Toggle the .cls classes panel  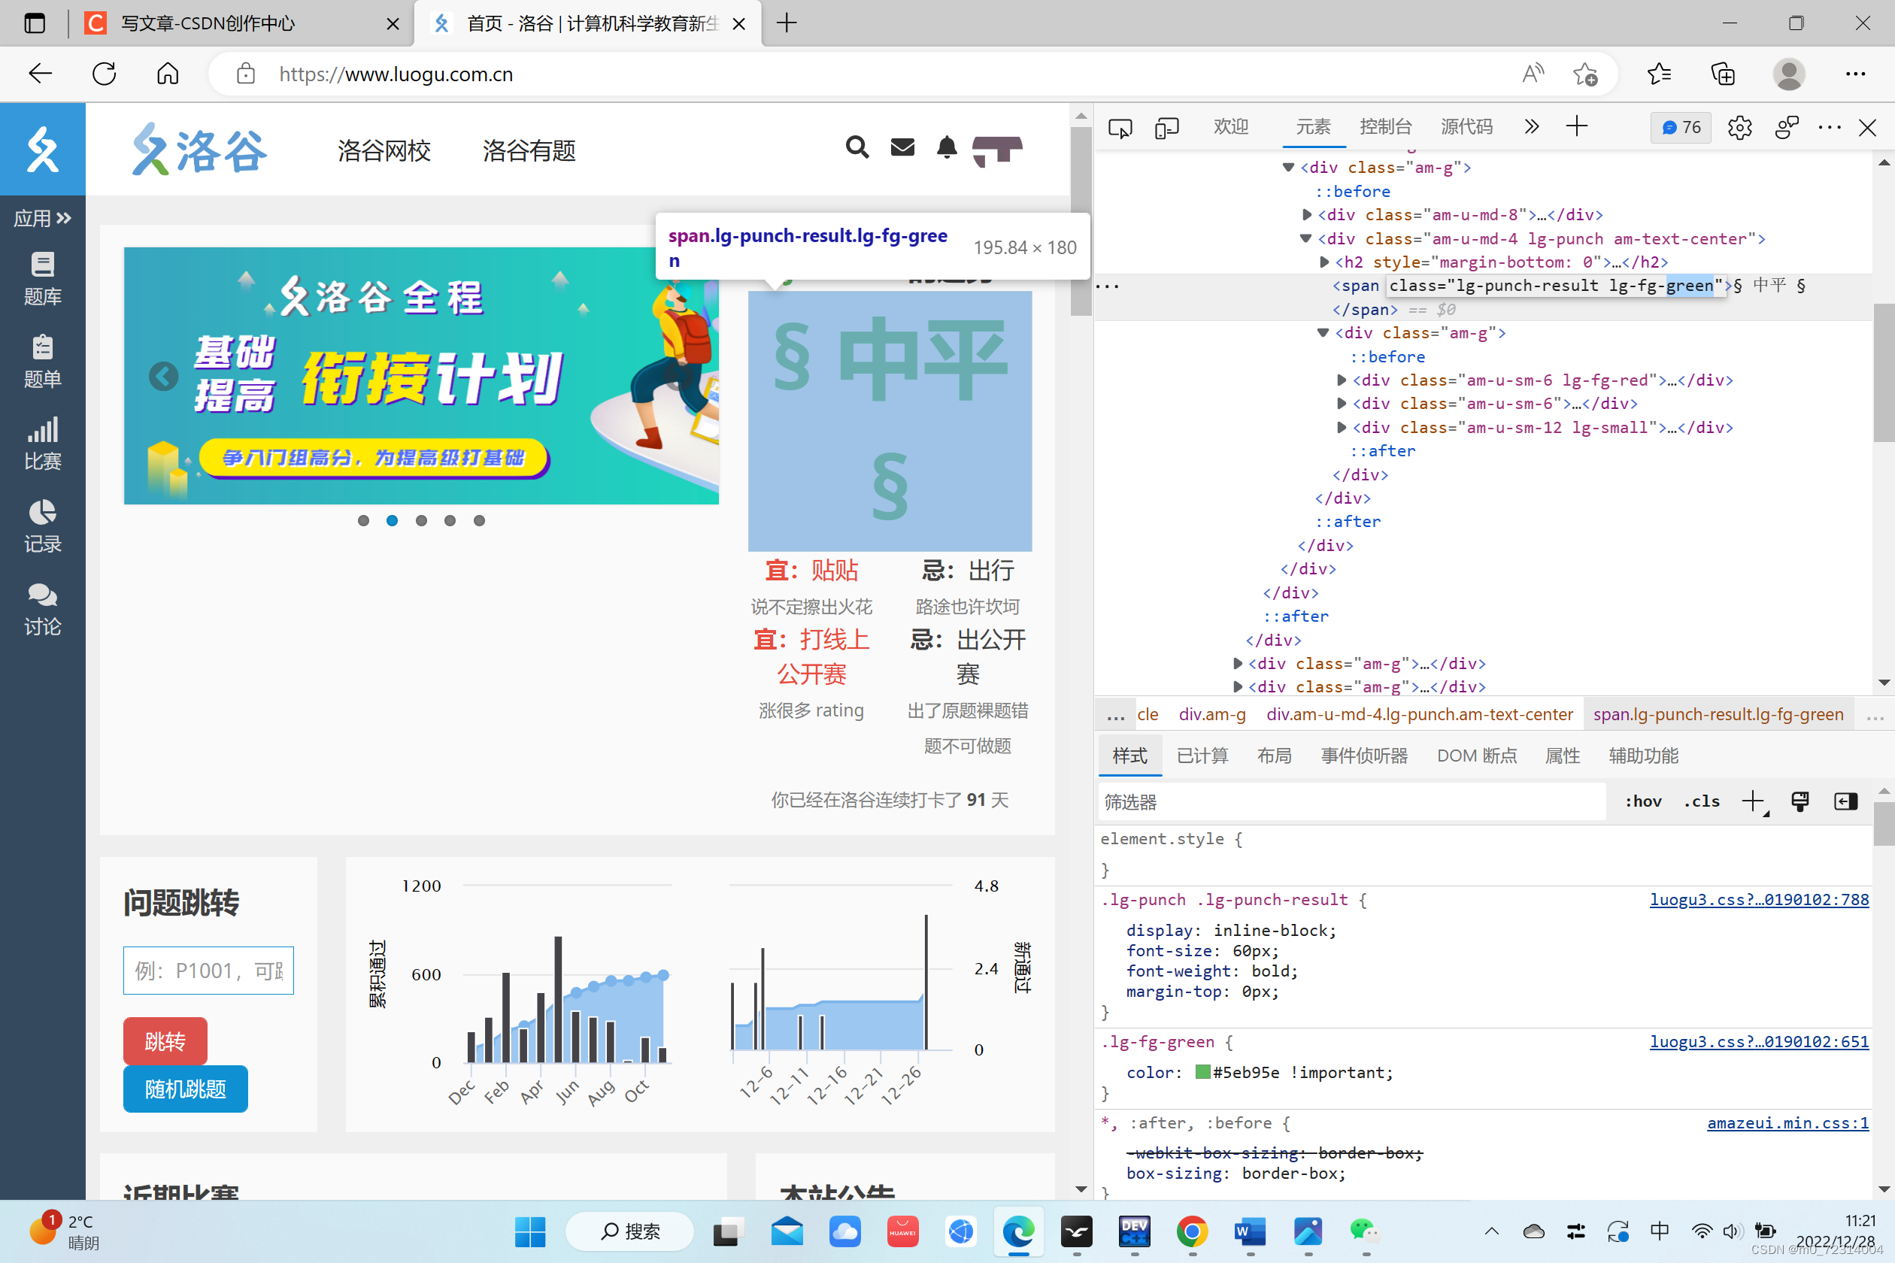point(1702,801)
